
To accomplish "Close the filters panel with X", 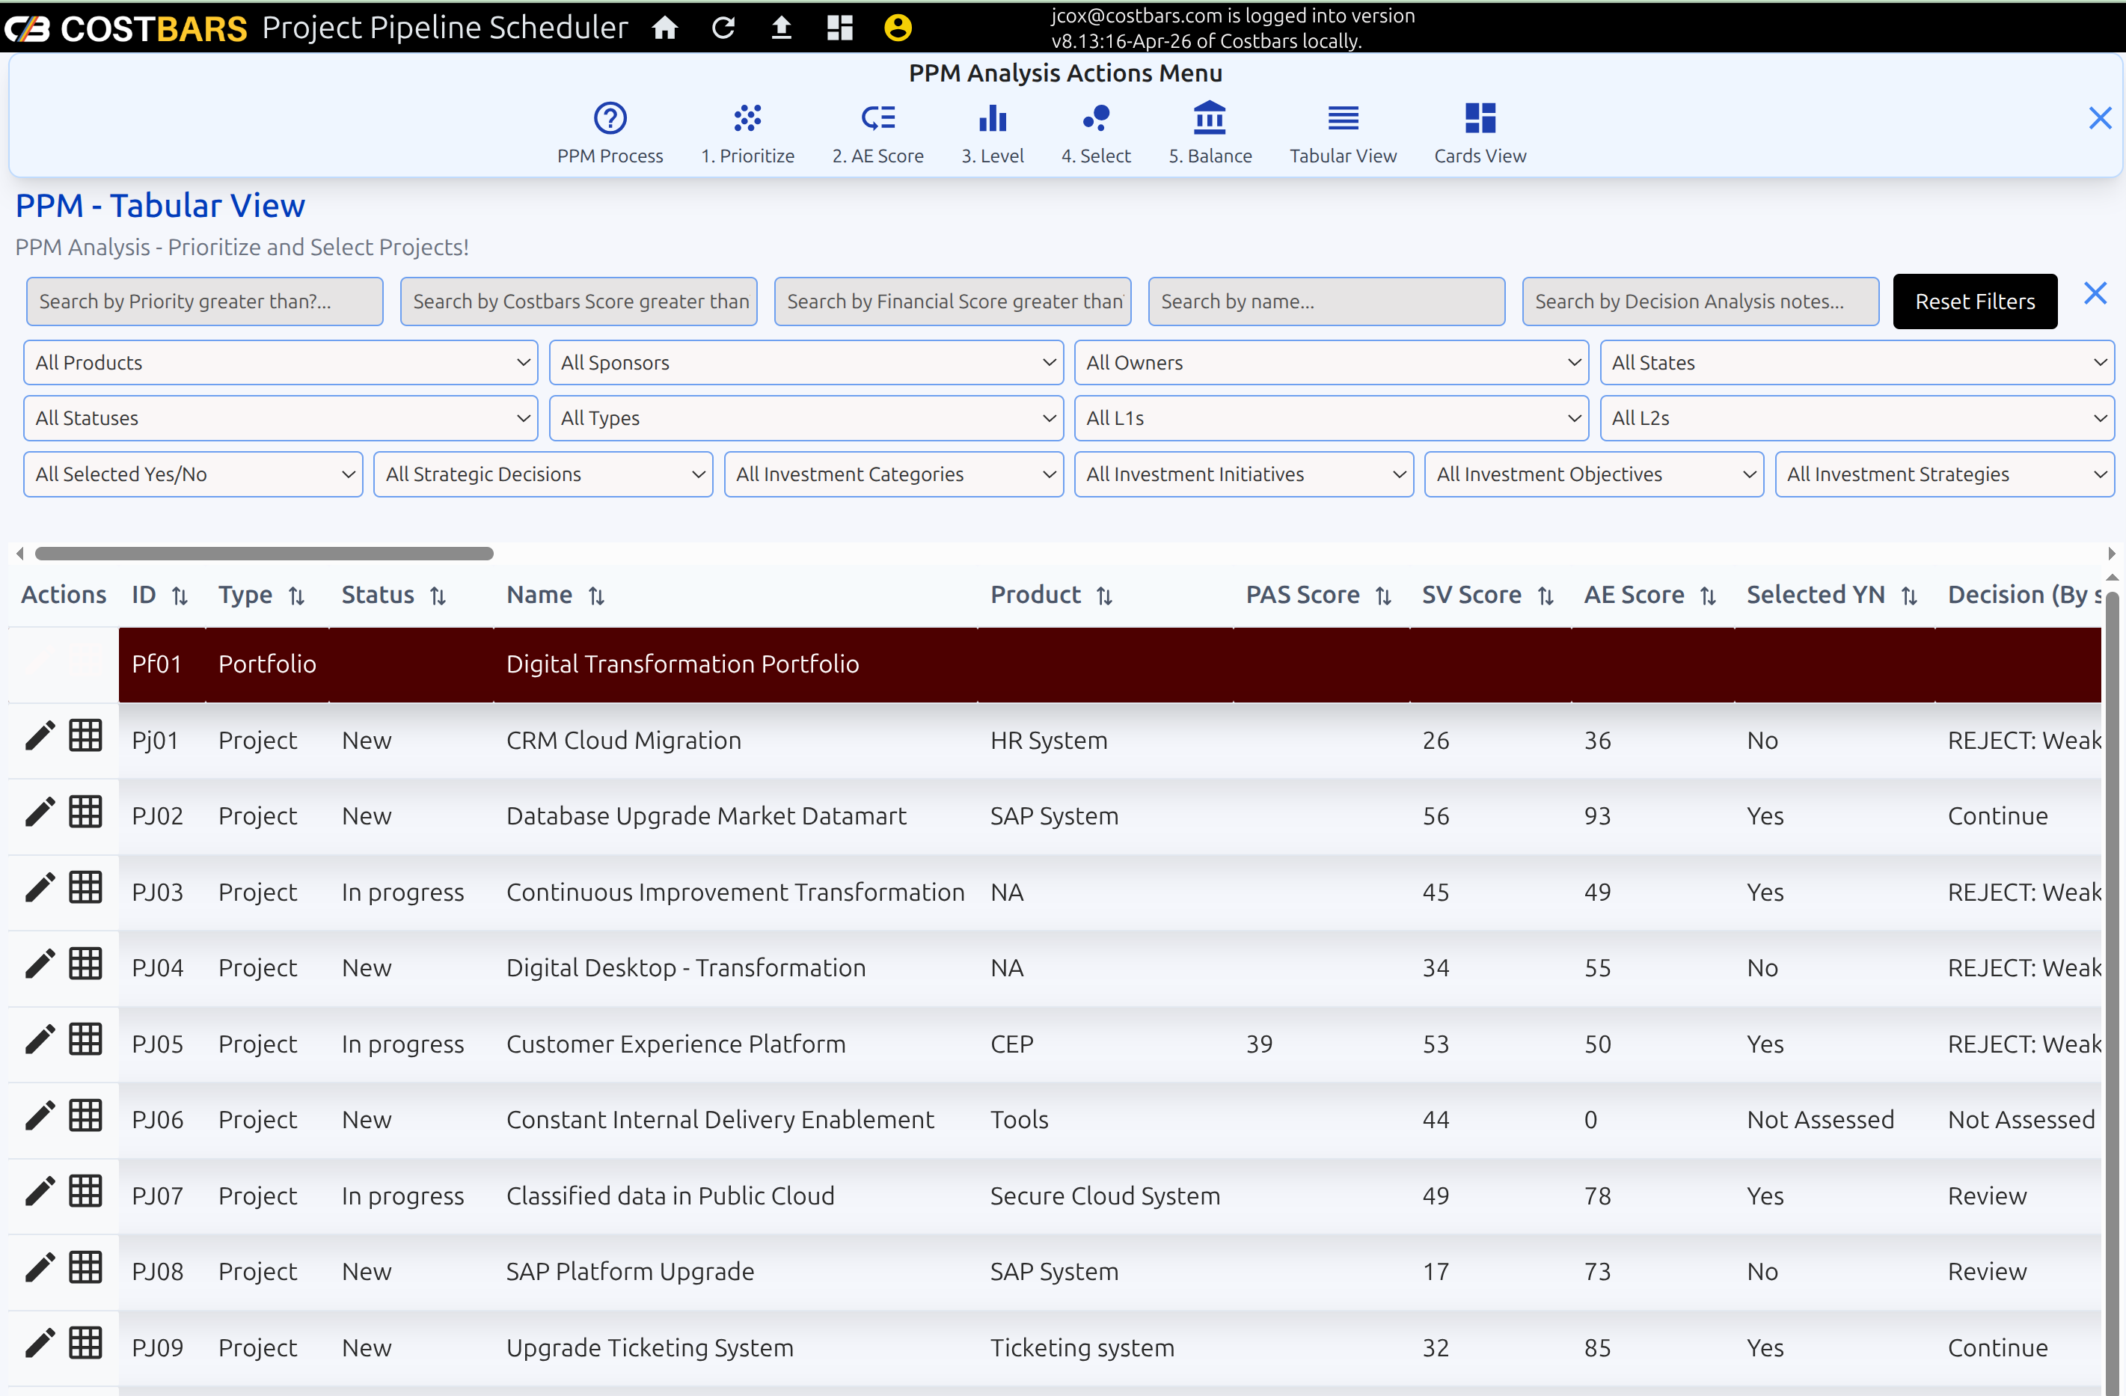I will (2095, 293).
